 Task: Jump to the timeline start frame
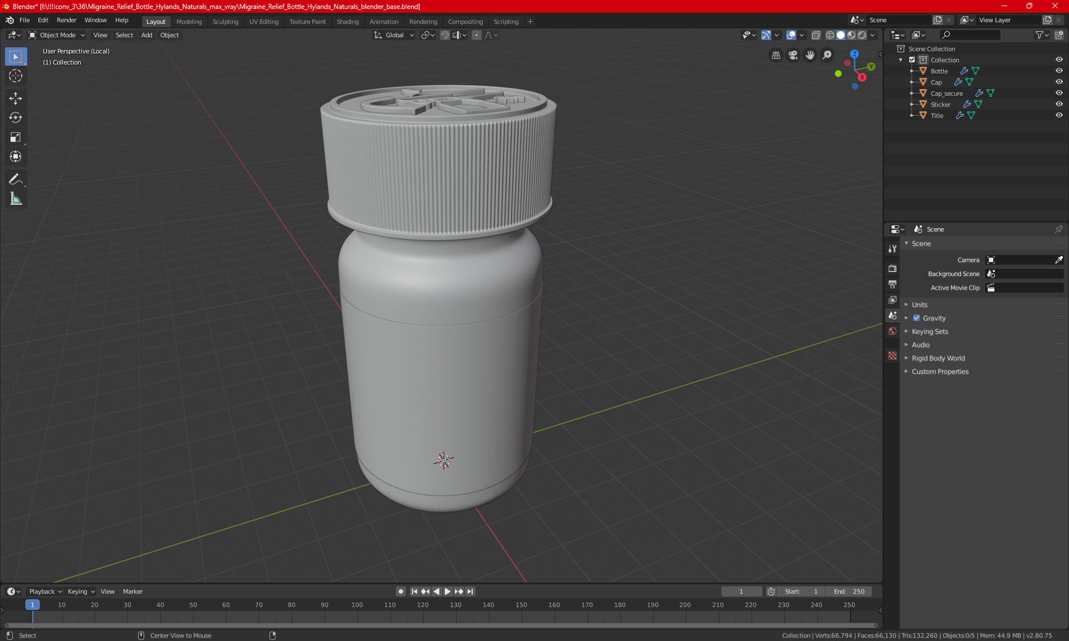pos(414,591)
